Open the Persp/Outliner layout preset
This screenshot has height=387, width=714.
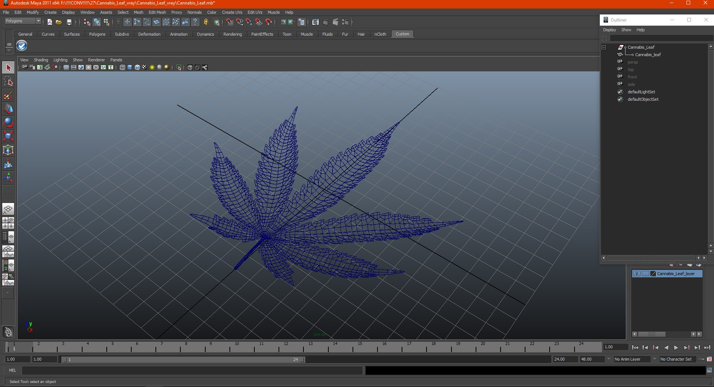[x=8, y=237]
